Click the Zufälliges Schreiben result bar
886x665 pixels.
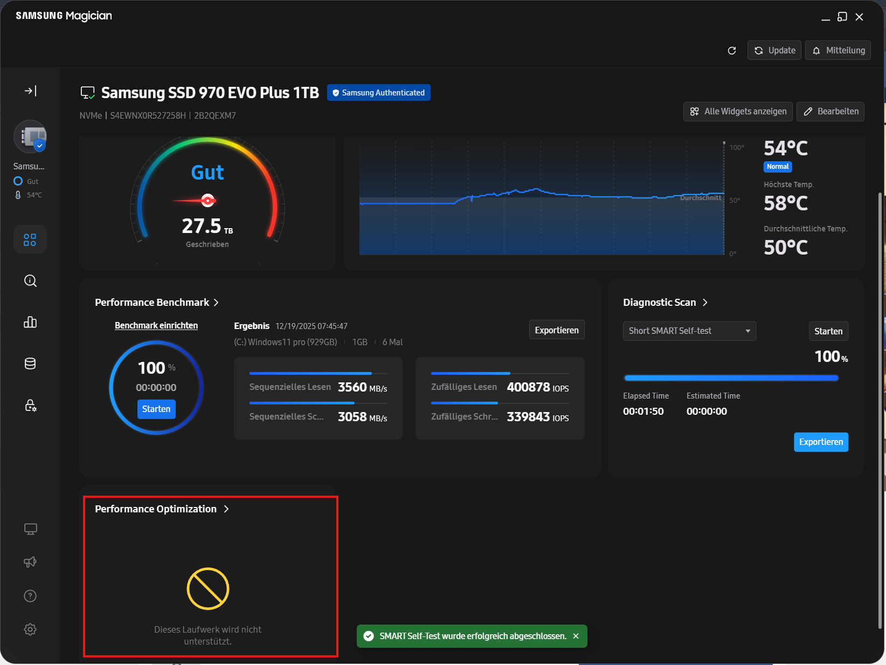pos(500,403)
